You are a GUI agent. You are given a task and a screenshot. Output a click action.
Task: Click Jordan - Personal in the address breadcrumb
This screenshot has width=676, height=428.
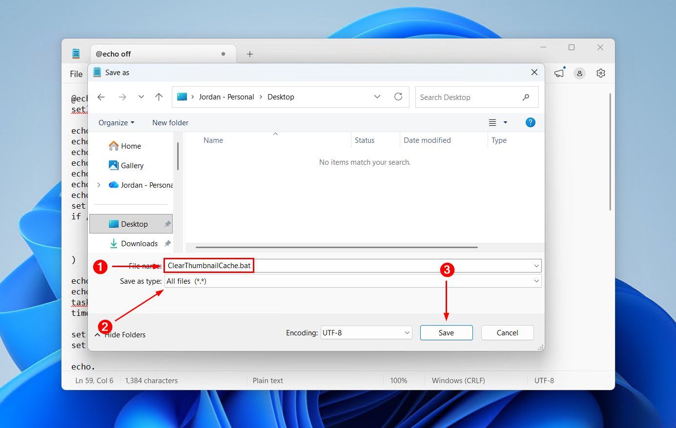pyautogui.click(x=226, y=97)
